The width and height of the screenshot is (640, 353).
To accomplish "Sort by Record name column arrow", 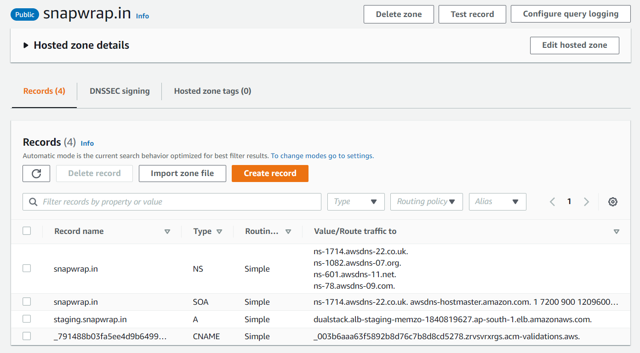I will point(167,232).
